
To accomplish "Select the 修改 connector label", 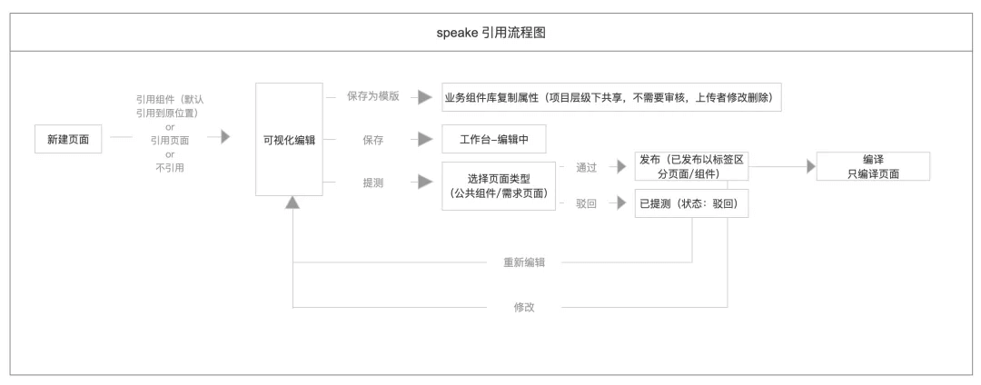I will 524,307.
